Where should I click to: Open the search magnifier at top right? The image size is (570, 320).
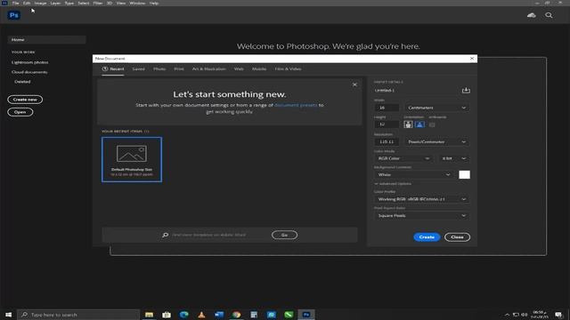tap(549, 15)
